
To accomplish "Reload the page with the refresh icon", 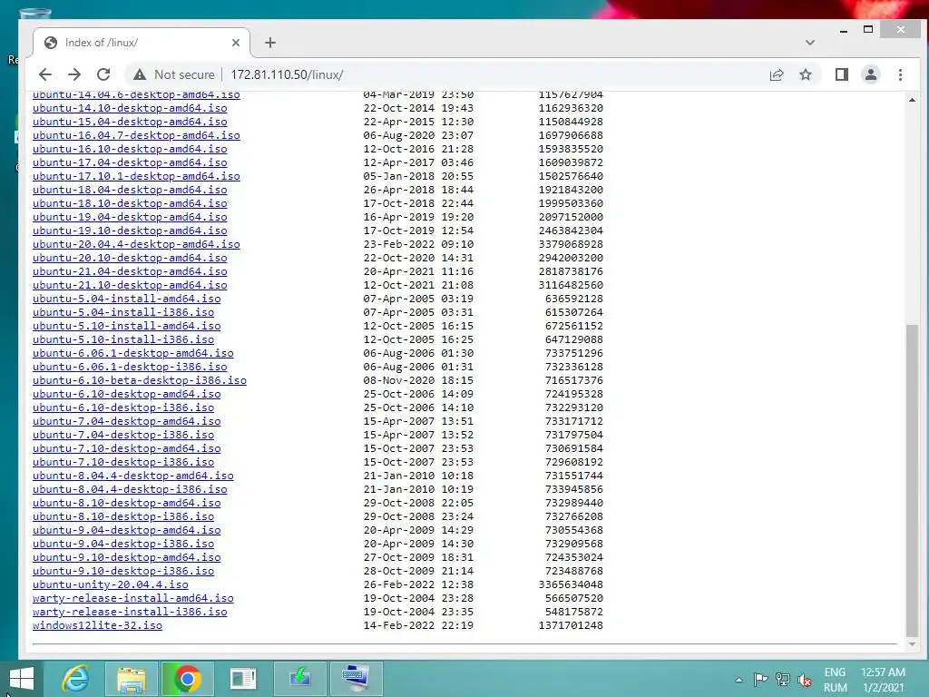I will (x=103, y=74).
